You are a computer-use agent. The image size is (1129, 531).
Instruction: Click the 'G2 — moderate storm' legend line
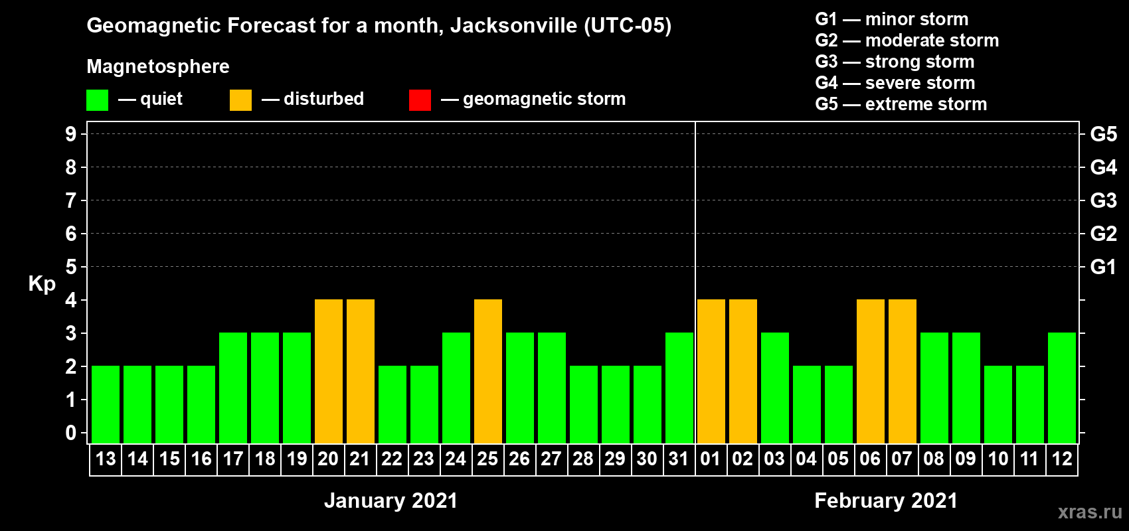[907, 40]
